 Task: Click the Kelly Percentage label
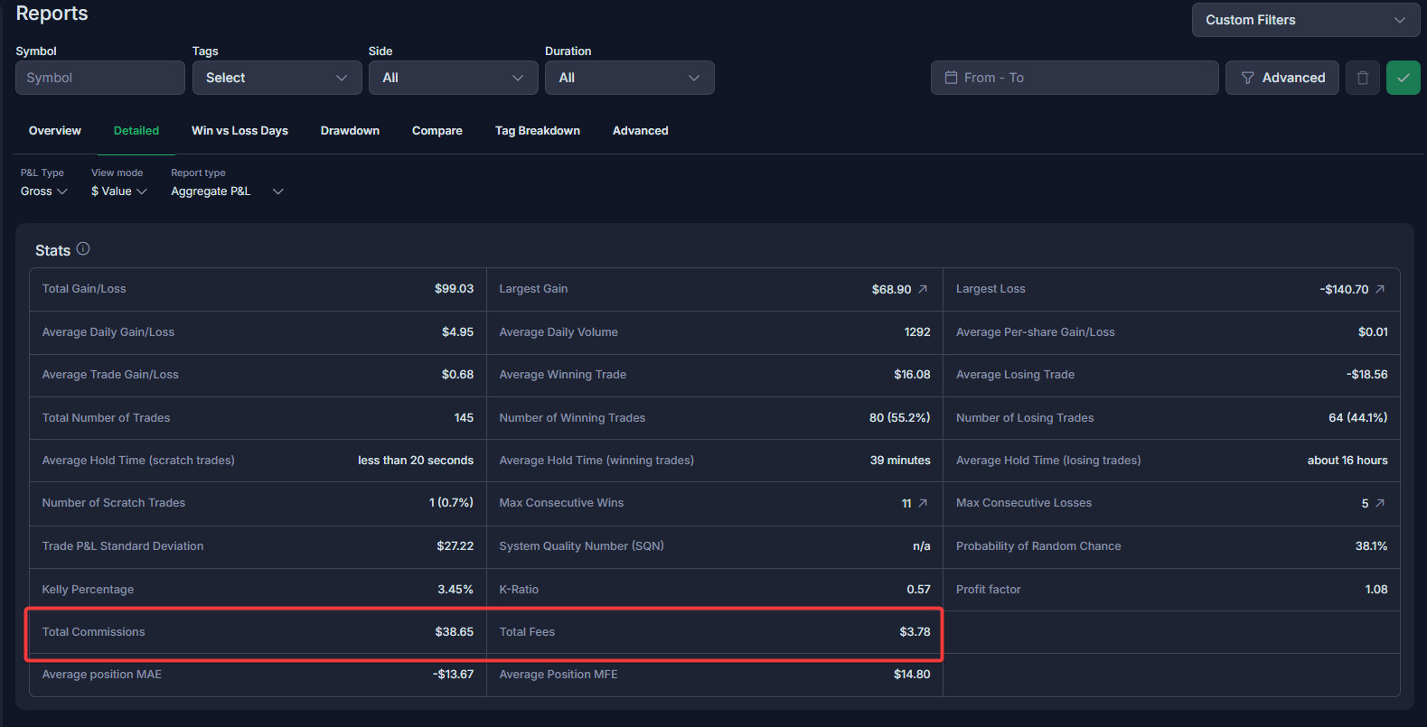click(x=88, y=590)
